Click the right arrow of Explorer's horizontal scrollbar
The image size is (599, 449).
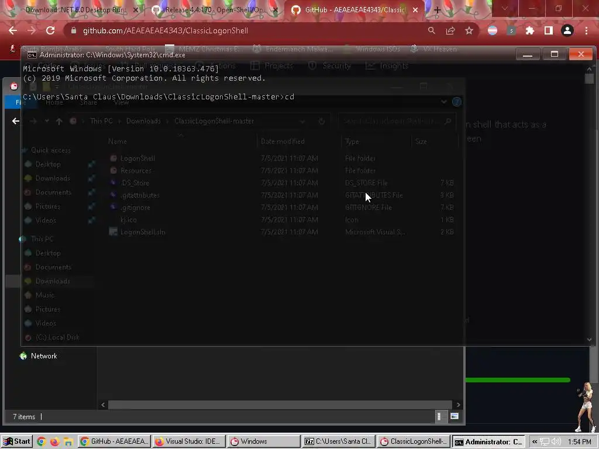pos(458,405)
